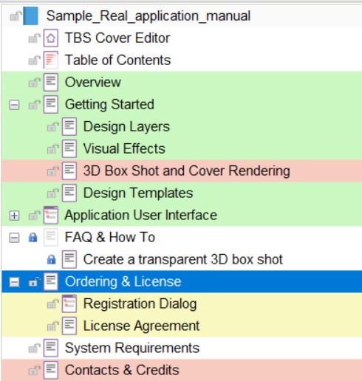Image resolution: width=362 pixels, height=381 pixels.
Task: Toggle the blue lock on Create a transparent 3D box shot
Action: coord(51,260)
